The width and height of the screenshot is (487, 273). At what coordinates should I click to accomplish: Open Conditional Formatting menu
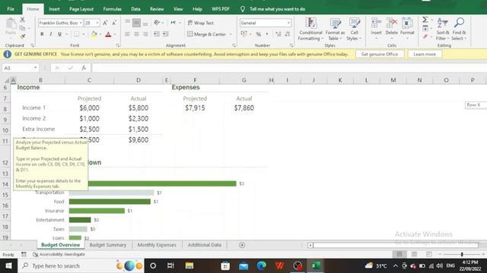(x=310, y=30)
